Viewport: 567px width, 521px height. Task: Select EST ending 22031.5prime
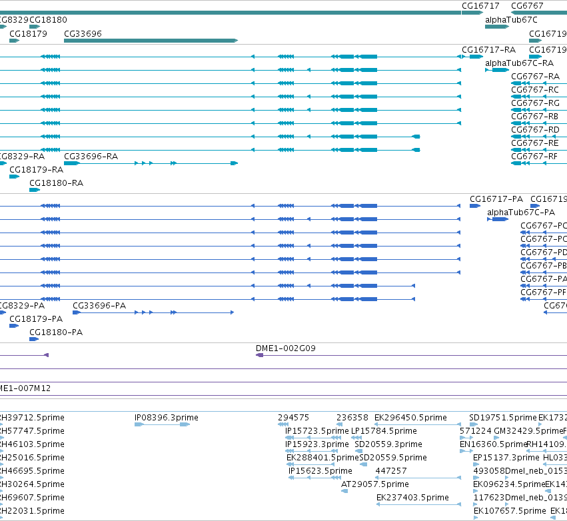pyautogui.click(x=32, y=511)
